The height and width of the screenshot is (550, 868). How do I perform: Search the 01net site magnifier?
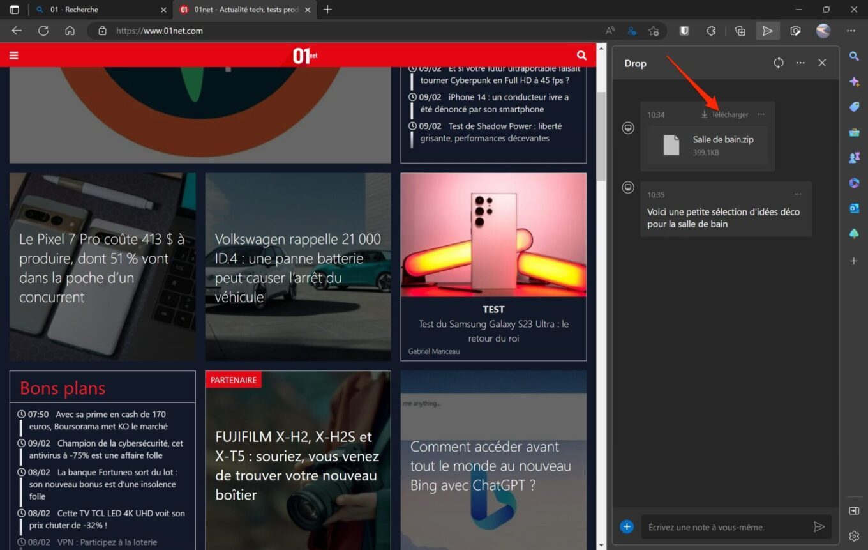581,56
